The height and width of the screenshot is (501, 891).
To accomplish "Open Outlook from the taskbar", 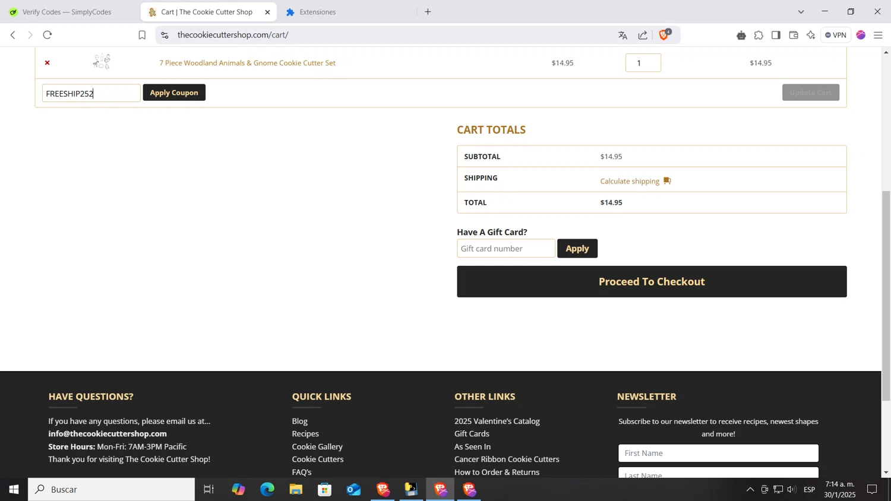I will [x=353, y=489].
